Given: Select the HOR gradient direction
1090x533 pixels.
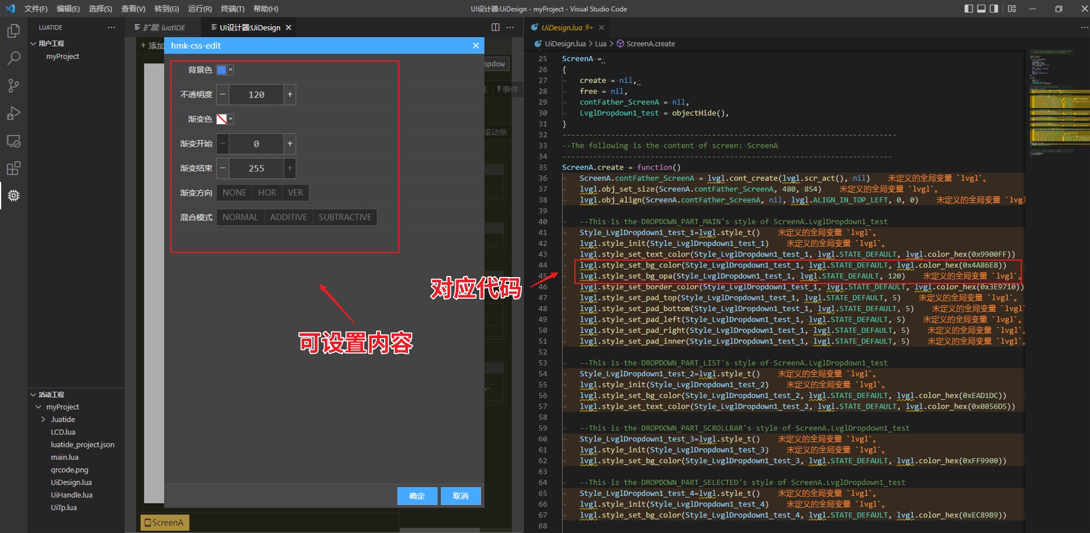Looking at the screenshot, I should click(x=267, y=193).
